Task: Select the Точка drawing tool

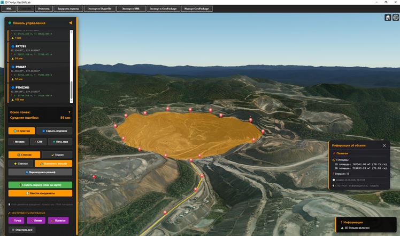Action: pos(18,220)
